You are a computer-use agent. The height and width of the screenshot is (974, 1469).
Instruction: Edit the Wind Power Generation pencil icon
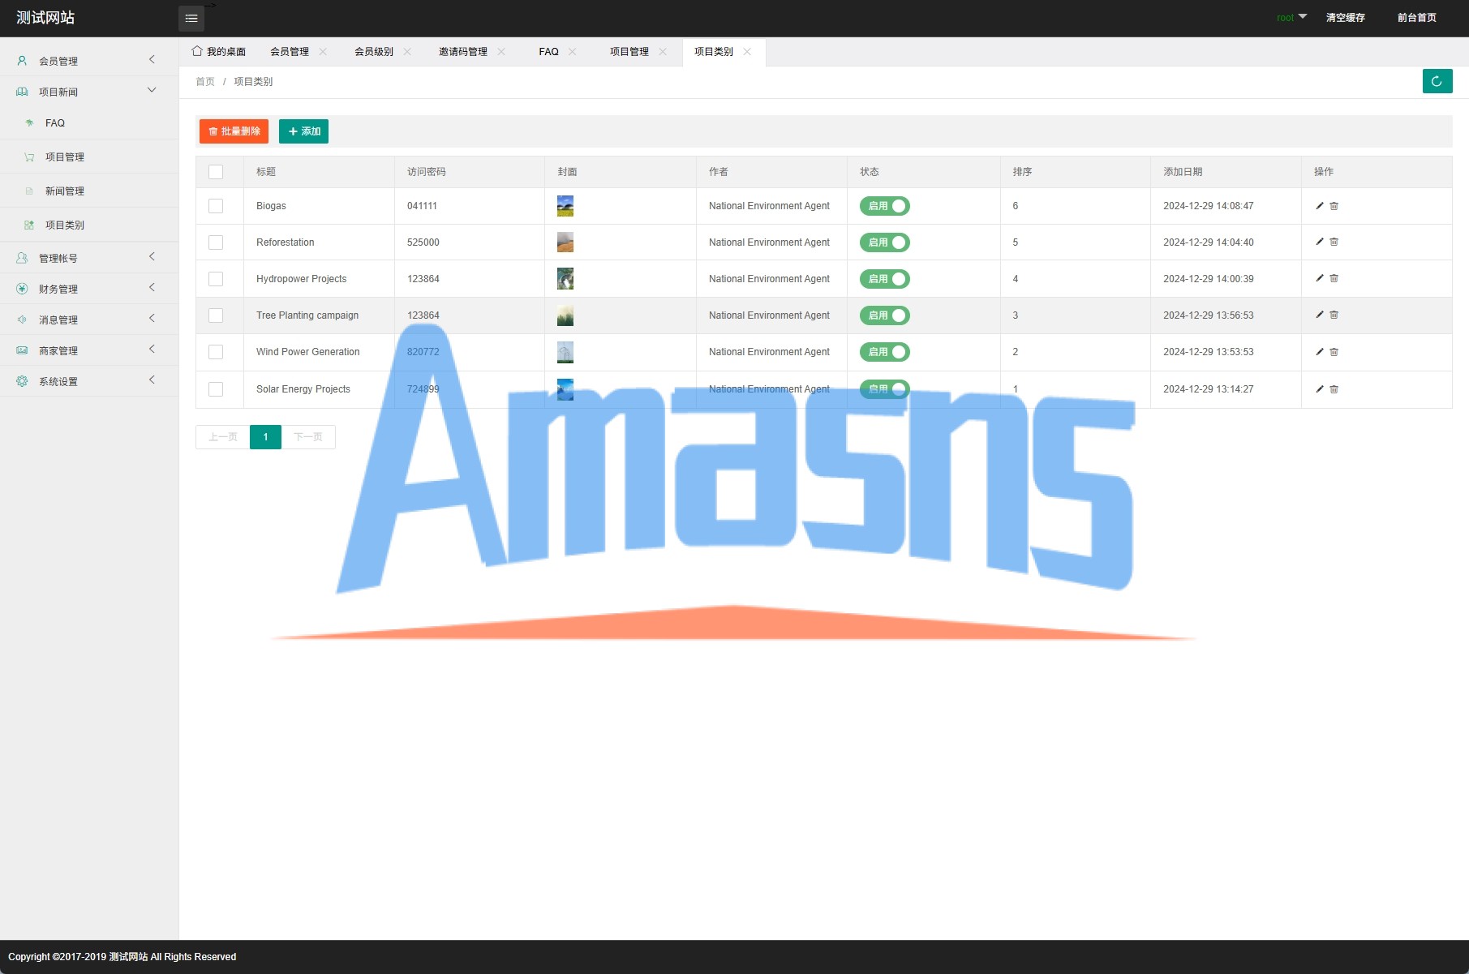pyautogui.click(x=1319, y=352)
